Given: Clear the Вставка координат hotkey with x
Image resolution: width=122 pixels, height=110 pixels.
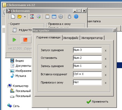Looking at the screenshot, I should tap(105, 75).
